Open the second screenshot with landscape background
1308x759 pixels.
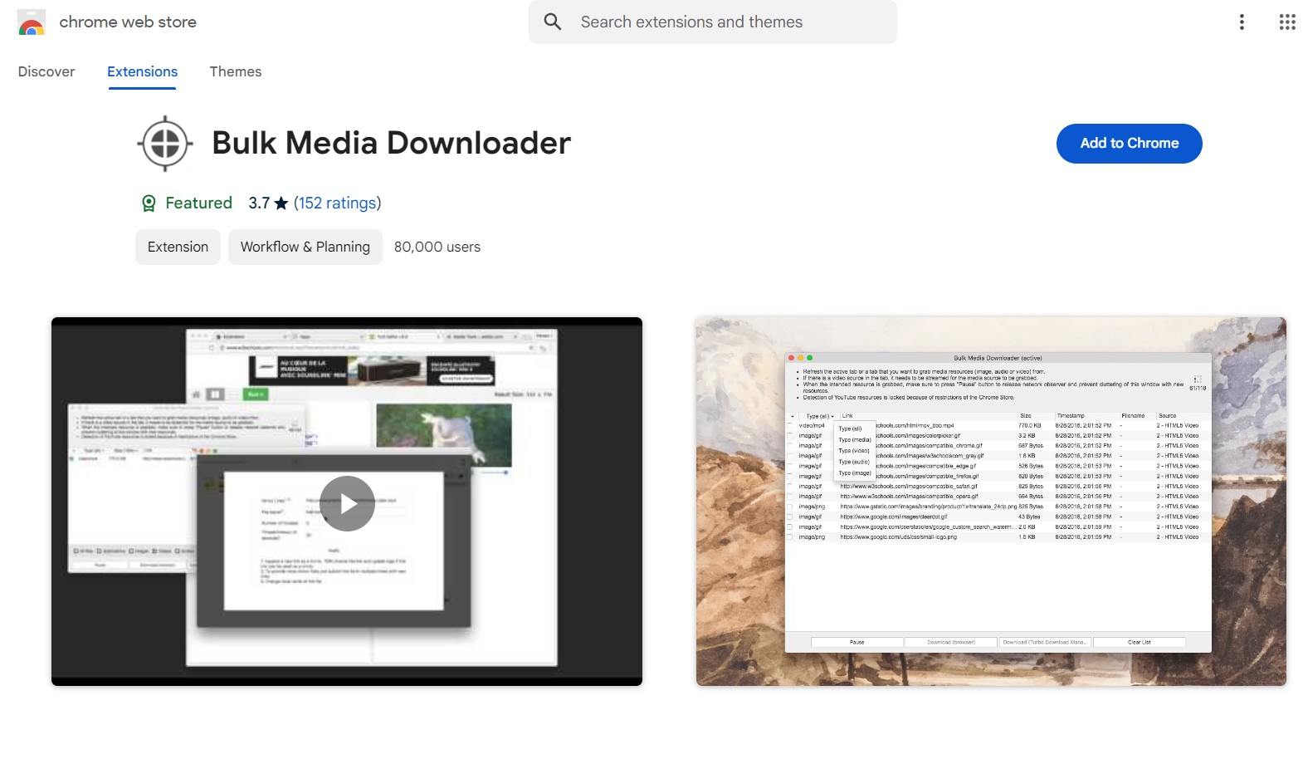[x=991, y=502]
